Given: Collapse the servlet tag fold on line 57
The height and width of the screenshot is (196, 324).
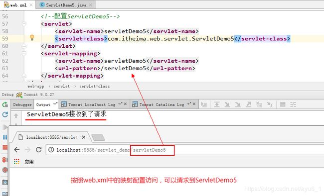Looking at the screenshot, I should [24, 24].
